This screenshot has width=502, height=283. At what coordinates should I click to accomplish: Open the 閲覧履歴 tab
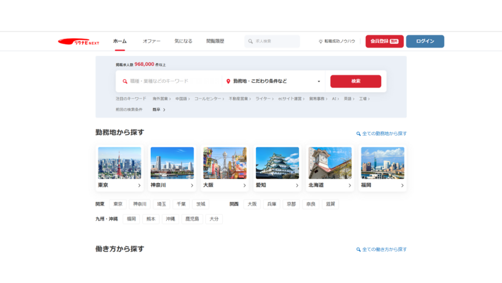pyautogui.click(x=215, y=41)
